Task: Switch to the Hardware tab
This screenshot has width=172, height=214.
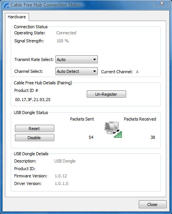Action: point(17,17)
